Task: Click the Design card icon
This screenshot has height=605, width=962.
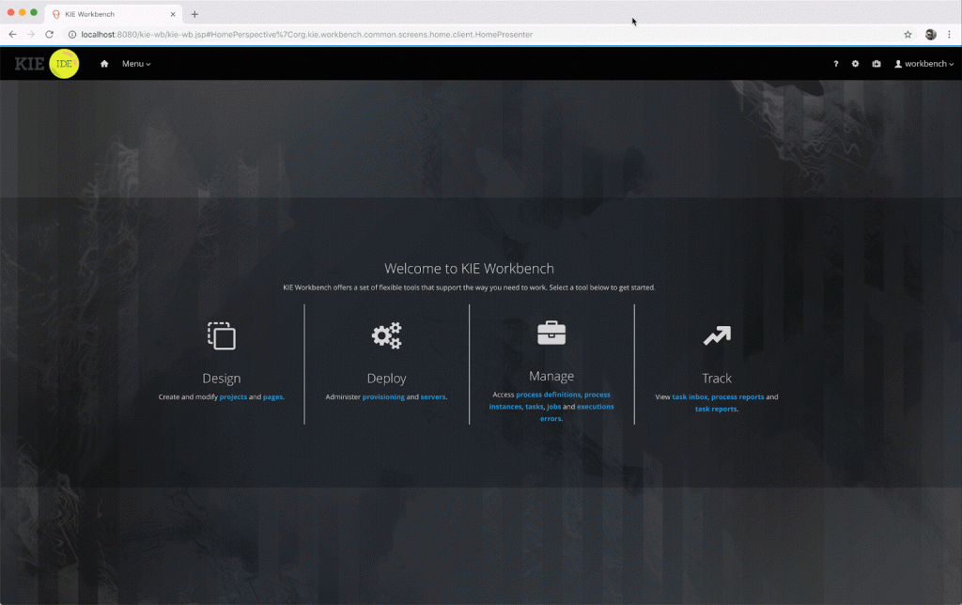Action: click(x=222, y=335)
